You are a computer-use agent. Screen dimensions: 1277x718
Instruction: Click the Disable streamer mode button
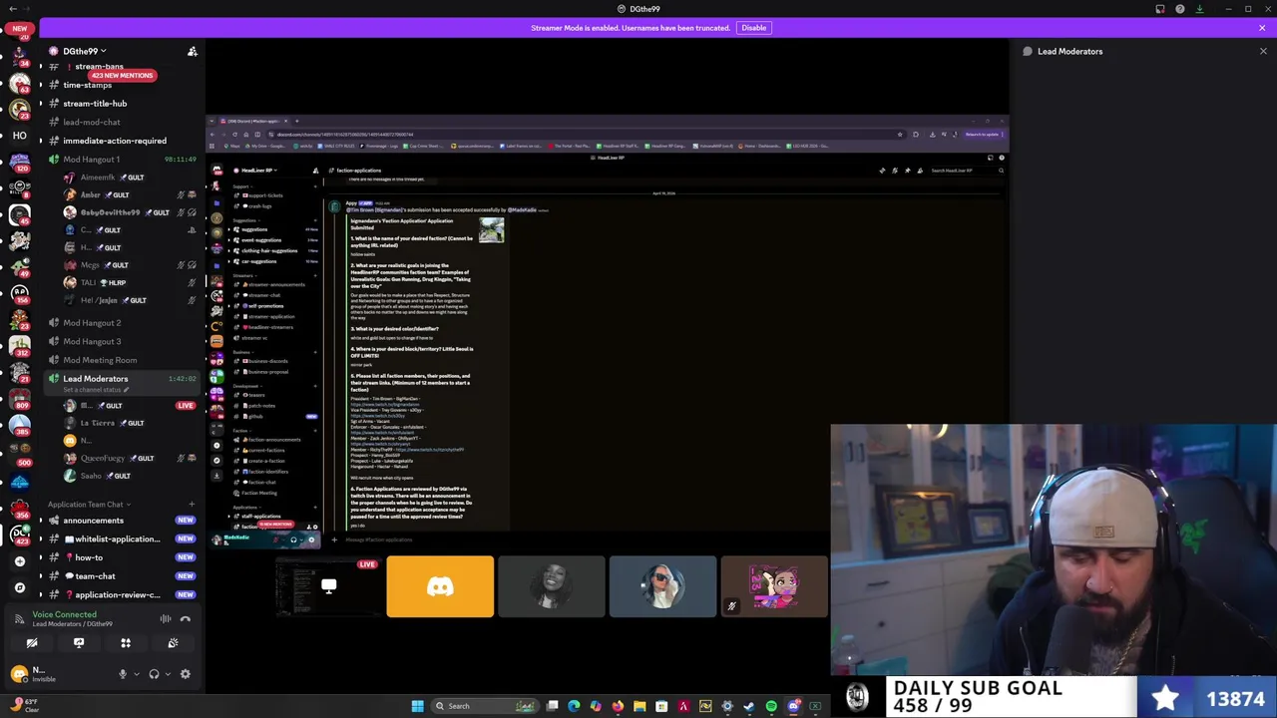753,28
